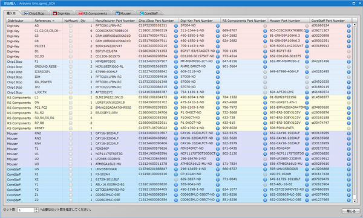363x218 pixels.
Task: Select Distributor cell of U5 row
Action: [x=19, y=169]
